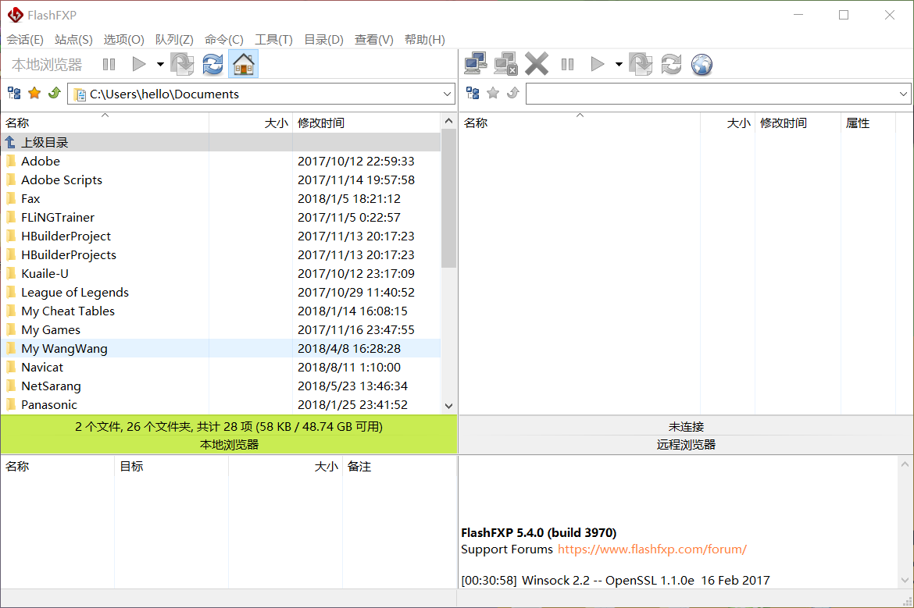Click the local pane pause button
This screenshot has width=914, height=608.
(109, 64)
